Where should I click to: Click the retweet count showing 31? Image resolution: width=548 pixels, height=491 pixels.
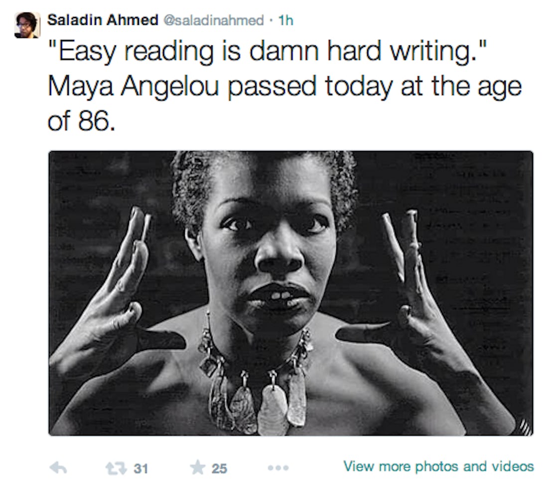pos(139,469)
